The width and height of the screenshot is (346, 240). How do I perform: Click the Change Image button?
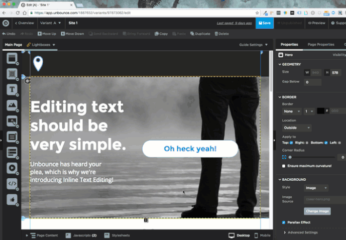pos(317,211)
